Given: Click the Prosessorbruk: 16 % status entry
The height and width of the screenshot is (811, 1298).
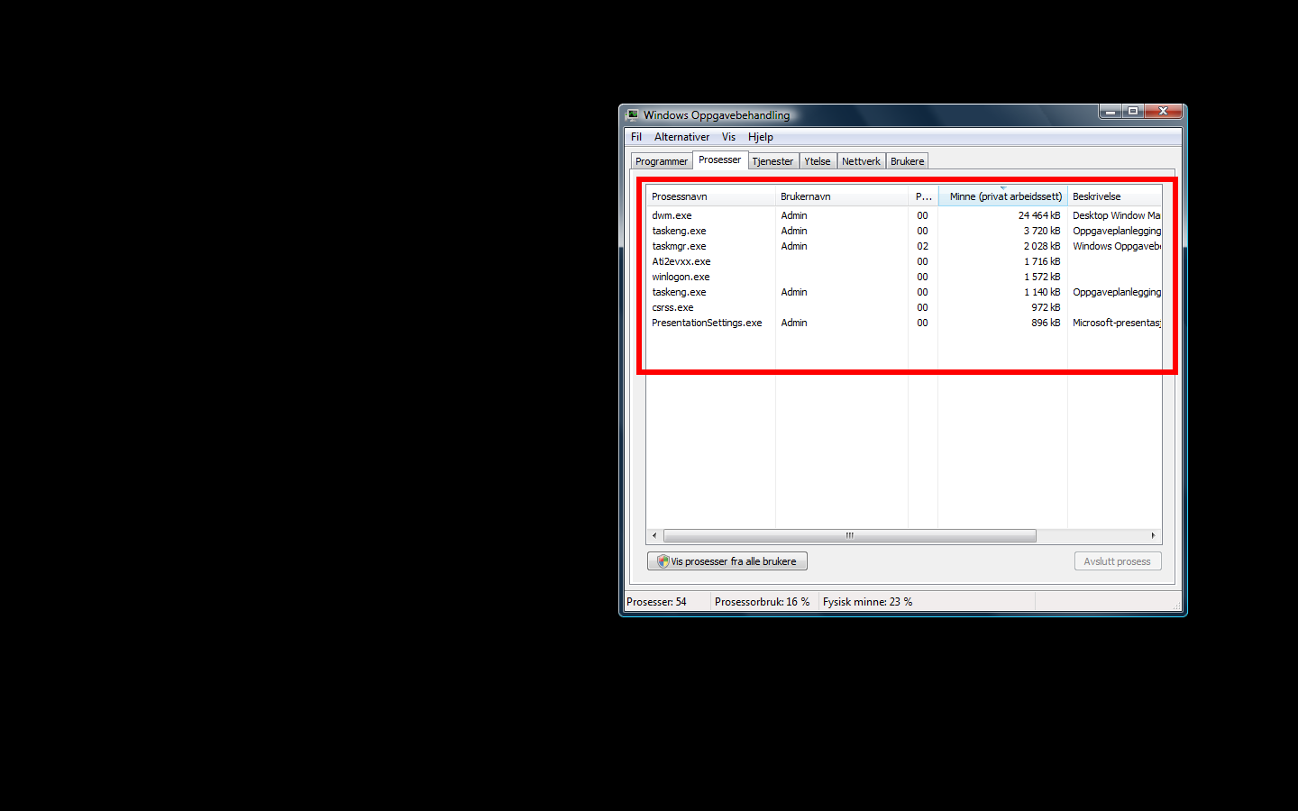Looking at the screenshot, I should 762,602.
